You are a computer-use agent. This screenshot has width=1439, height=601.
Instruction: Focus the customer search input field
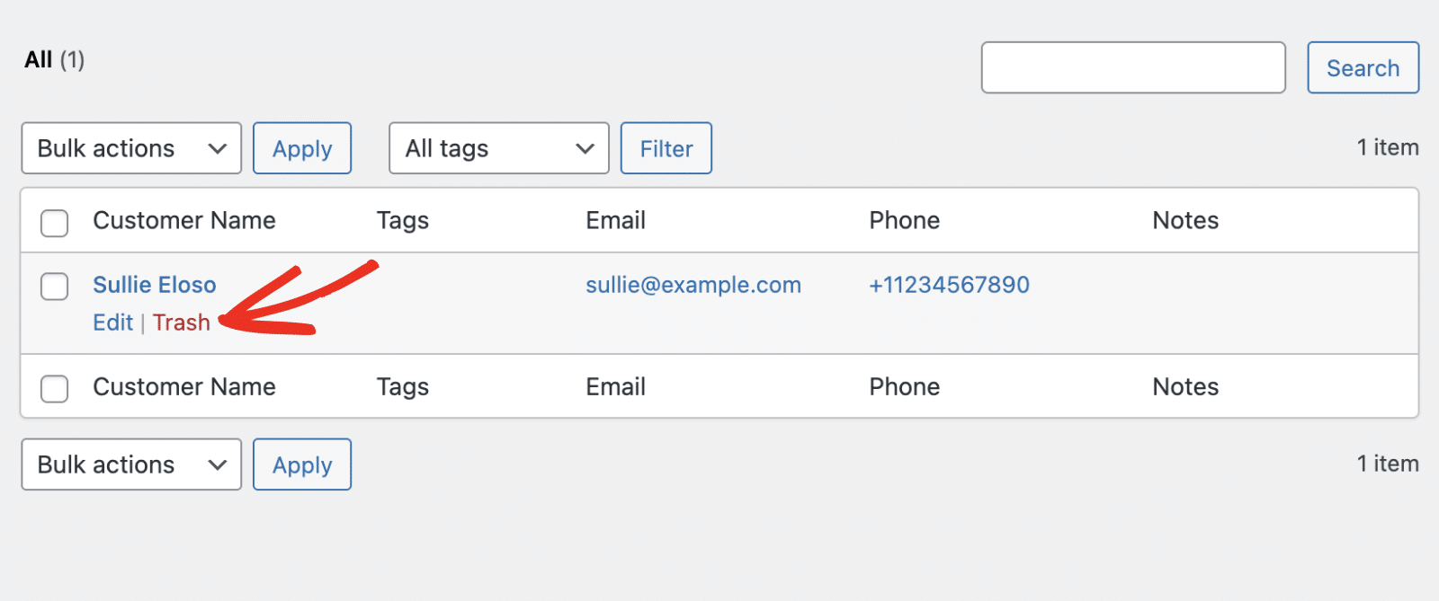coord(1133,67)
